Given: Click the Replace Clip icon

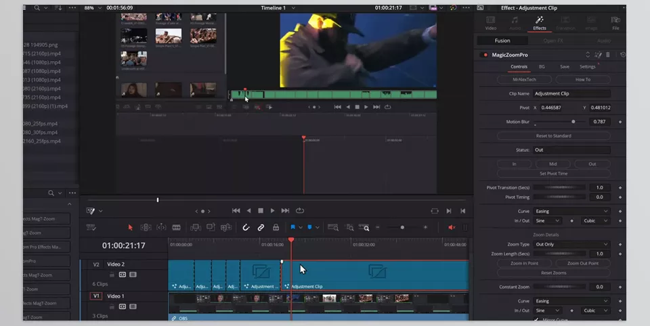Looking at the screenshot, I should tap(226, 227).
